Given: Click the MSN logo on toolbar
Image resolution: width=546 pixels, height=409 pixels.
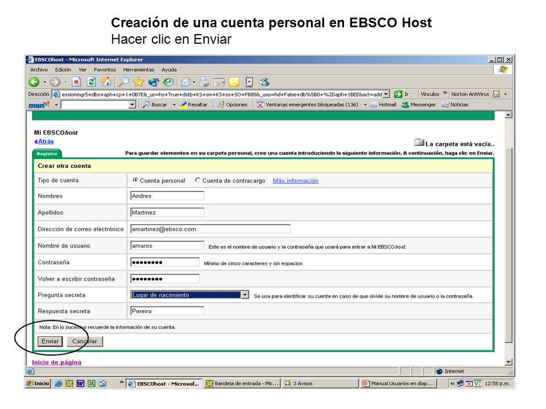Looking at the screenshot, I should (39, 105).
